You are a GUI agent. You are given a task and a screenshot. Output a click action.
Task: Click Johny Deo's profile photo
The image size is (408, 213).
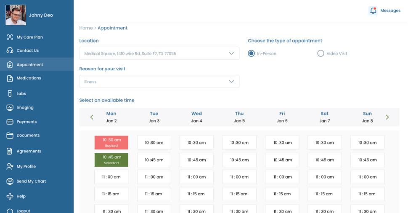point(16,15)
